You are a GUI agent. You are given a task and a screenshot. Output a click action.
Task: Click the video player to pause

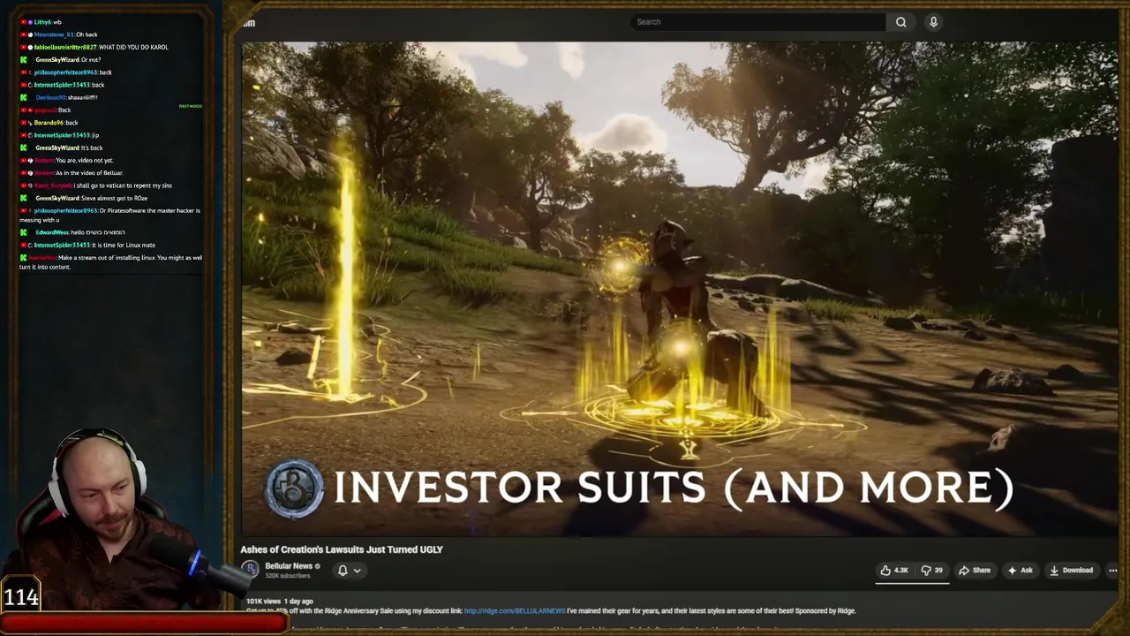[680, 289]
